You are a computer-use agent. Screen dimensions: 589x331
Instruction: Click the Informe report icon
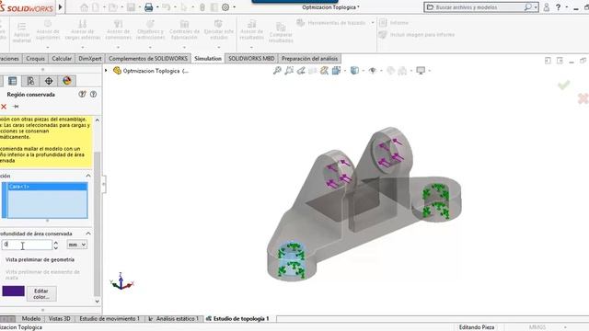[383, 22]
